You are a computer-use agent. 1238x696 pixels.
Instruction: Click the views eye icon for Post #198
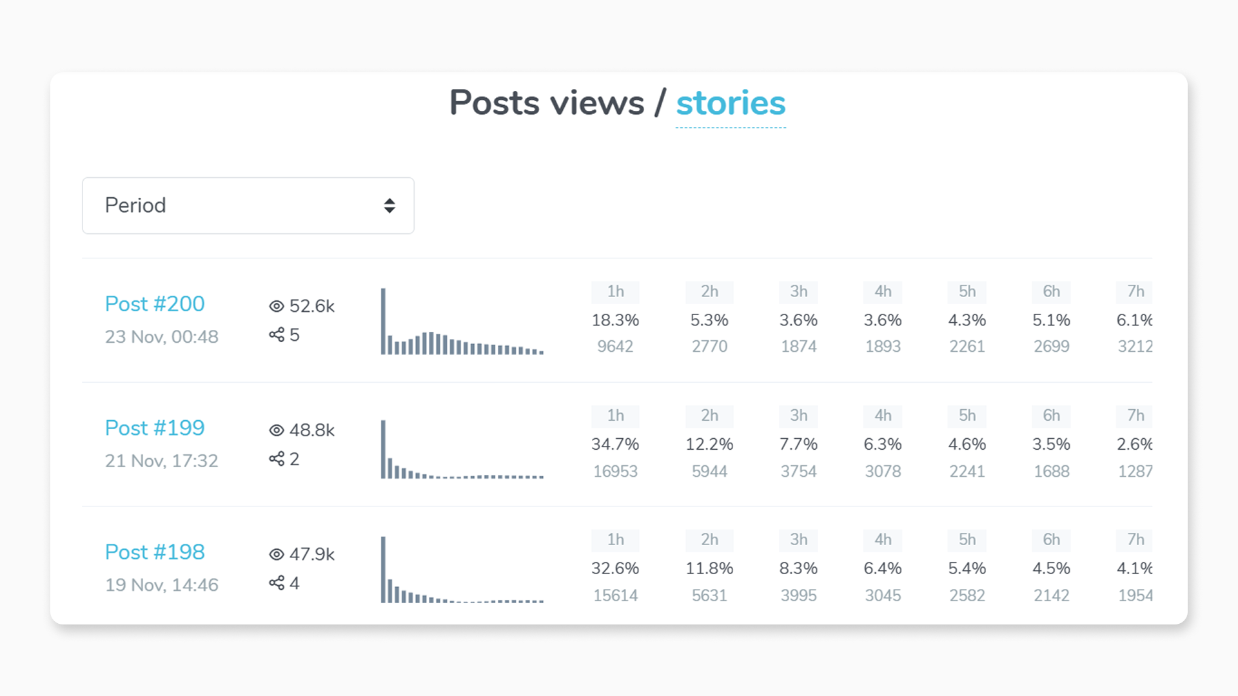click(277, 554)
